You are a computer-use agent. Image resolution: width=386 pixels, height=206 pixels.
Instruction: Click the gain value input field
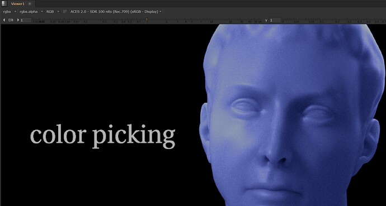[26, 20]
